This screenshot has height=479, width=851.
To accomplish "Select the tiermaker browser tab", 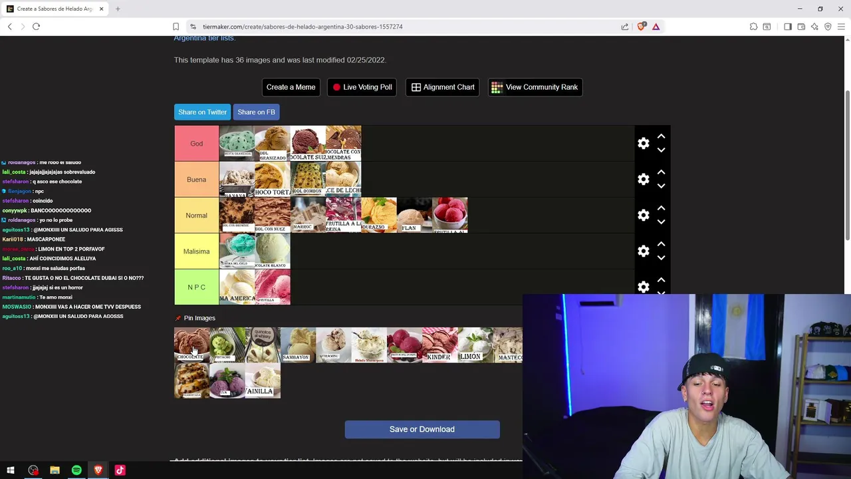I will (x=53, y=9).
